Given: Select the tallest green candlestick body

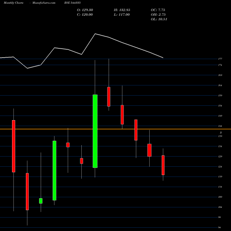Looking at the screenshot, I should (x=95, y=131).
